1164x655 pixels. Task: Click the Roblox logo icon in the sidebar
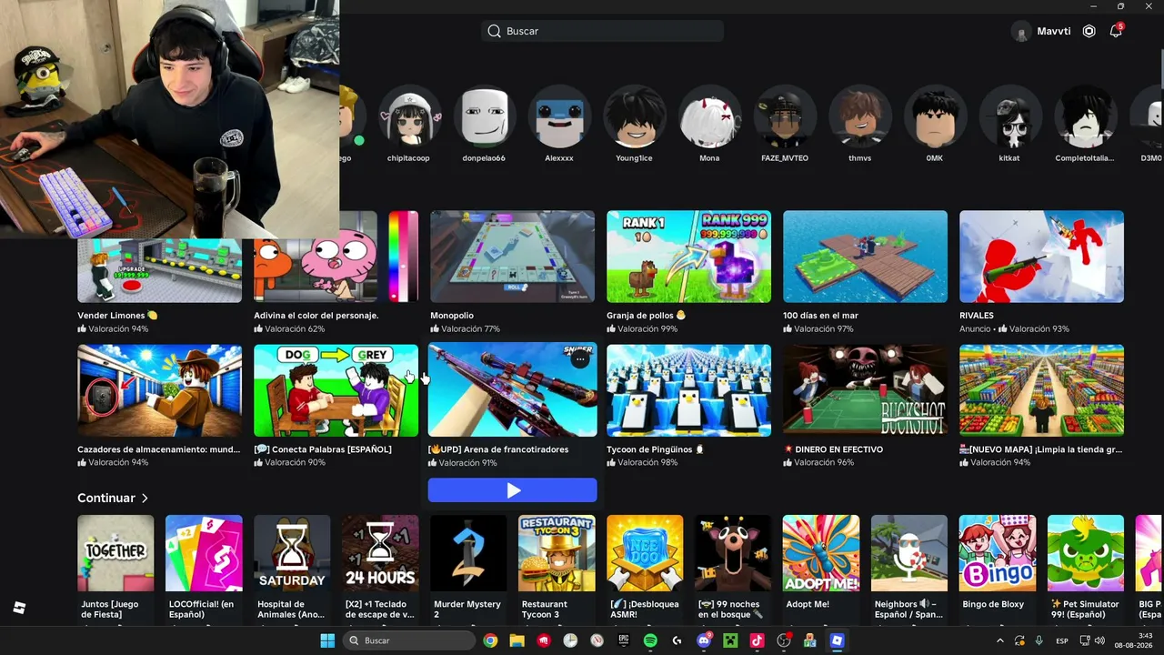click(19, 608)
